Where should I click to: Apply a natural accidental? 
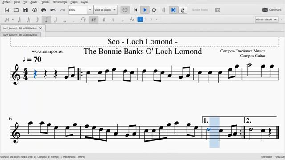tap(113, 20)
